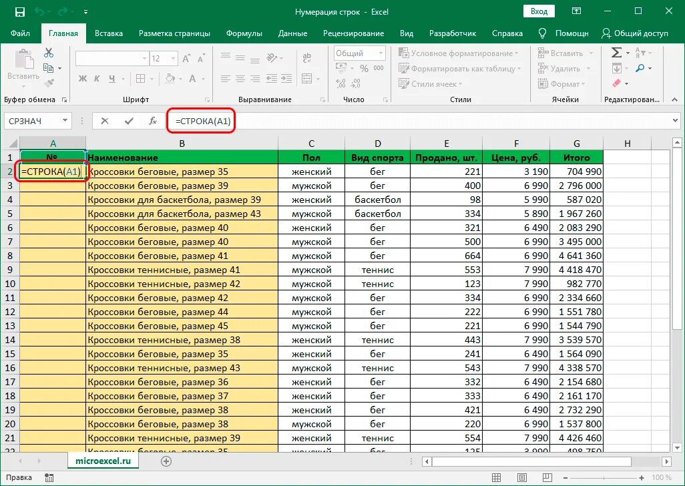This screenshot has height=486, width=685.
Task: Open the font size dropdown
Action: [x=174, y=59]
